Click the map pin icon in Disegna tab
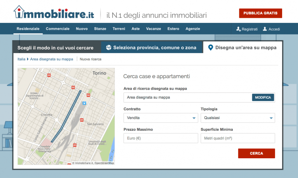Viewport: 298px width, 178px height. pos(211,47)
